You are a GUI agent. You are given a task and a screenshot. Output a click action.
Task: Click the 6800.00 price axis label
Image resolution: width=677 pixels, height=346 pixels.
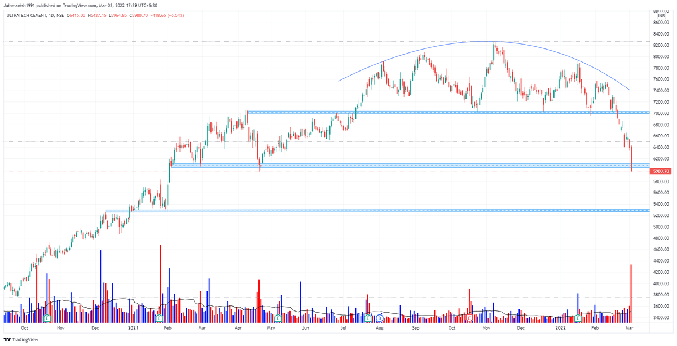[x=662, y=125]
